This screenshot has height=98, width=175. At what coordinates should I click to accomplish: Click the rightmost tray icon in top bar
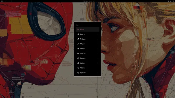click(x=173, y=1)
